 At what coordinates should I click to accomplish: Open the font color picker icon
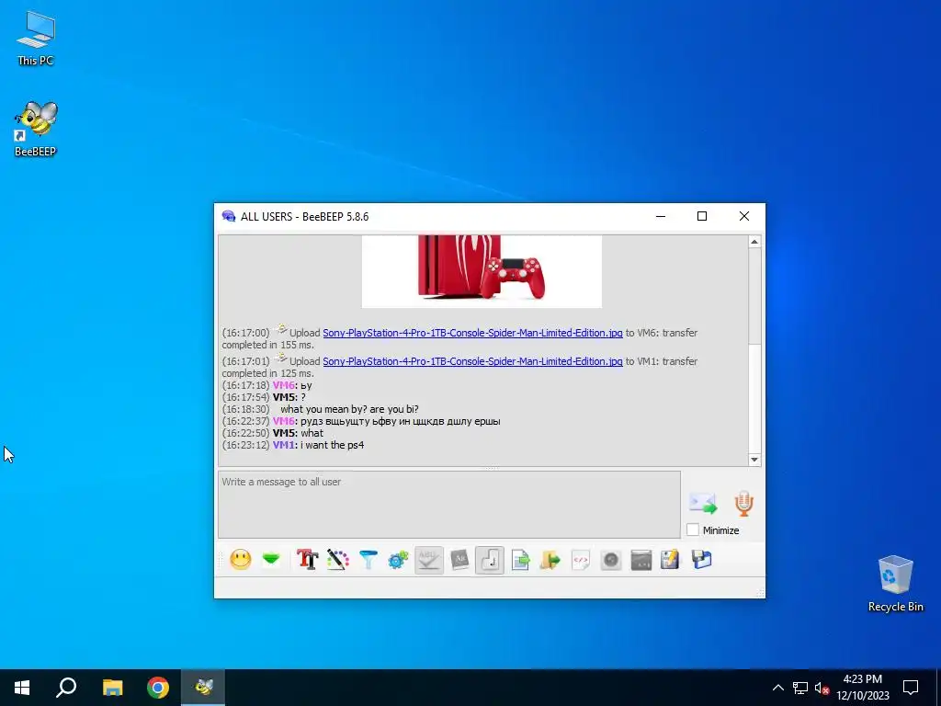tap(338, 560)
